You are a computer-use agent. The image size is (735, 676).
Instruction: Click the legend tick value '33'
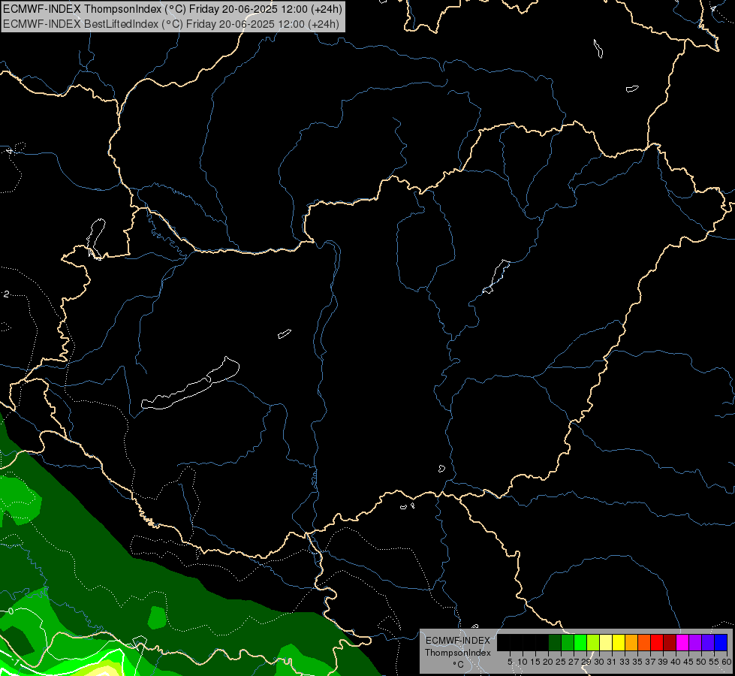[625, 662]
